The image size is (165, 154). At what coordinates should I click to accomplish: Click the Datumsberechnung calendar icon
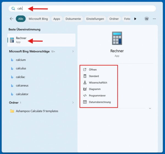click(85, 102)
